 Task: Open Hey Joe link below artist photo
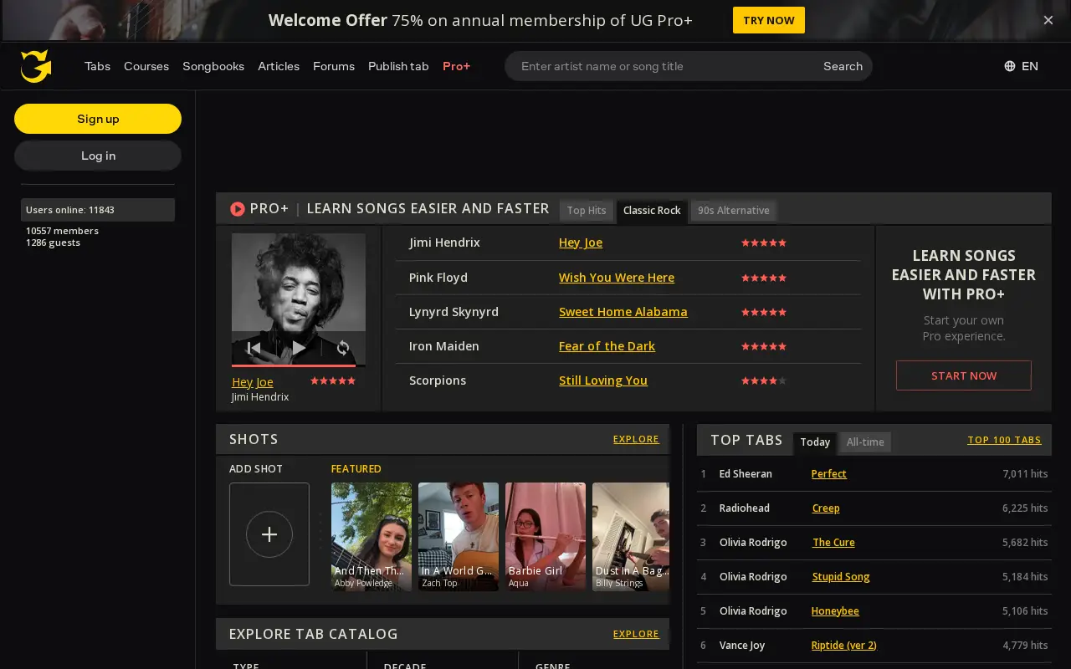coord(253,382)
